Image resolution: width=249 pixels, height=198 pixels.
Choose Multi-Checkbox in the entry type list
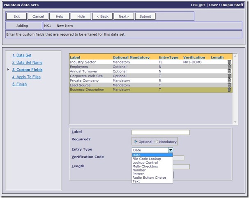[145, 166]
